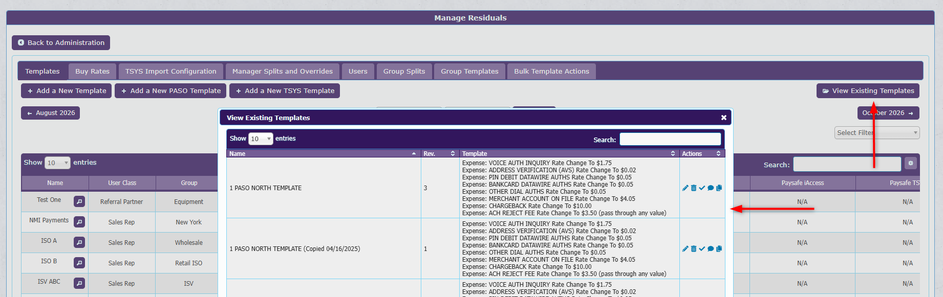Delete the 1 PASO NORTH TEMPLATE revision 3
This screenshot has width=943, height=297.
(694, 188)
